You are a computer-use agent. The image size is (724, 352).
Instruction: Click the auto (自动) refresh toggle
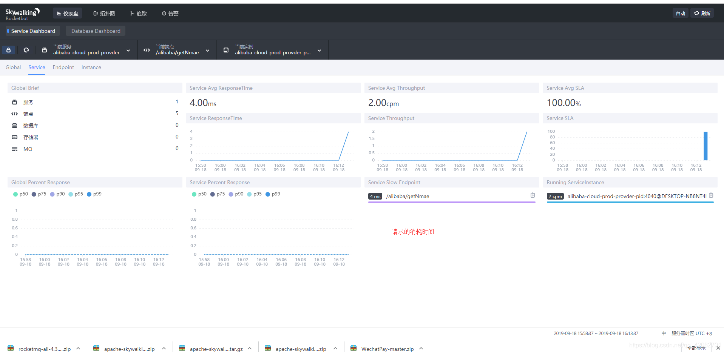click(x=681, y=13)
